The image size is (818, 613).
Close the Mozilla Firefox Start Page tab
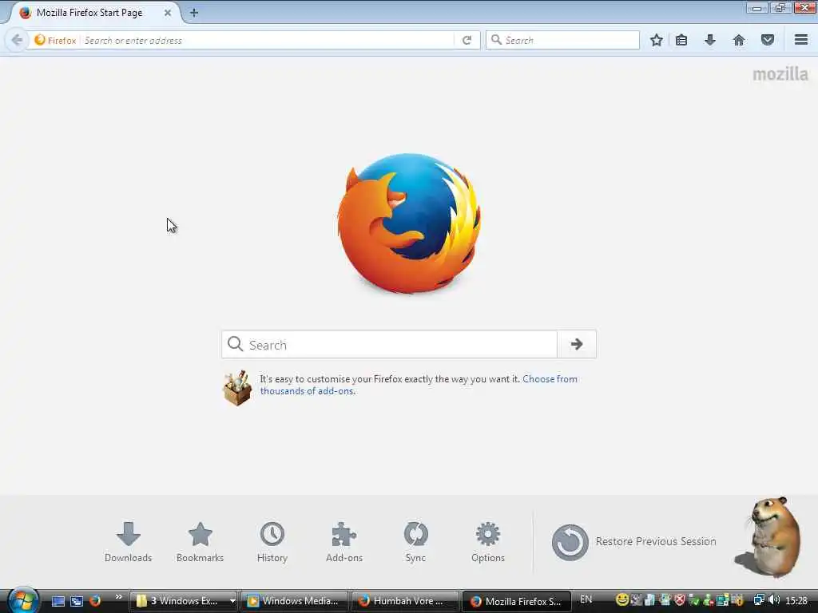coord(168,13)
